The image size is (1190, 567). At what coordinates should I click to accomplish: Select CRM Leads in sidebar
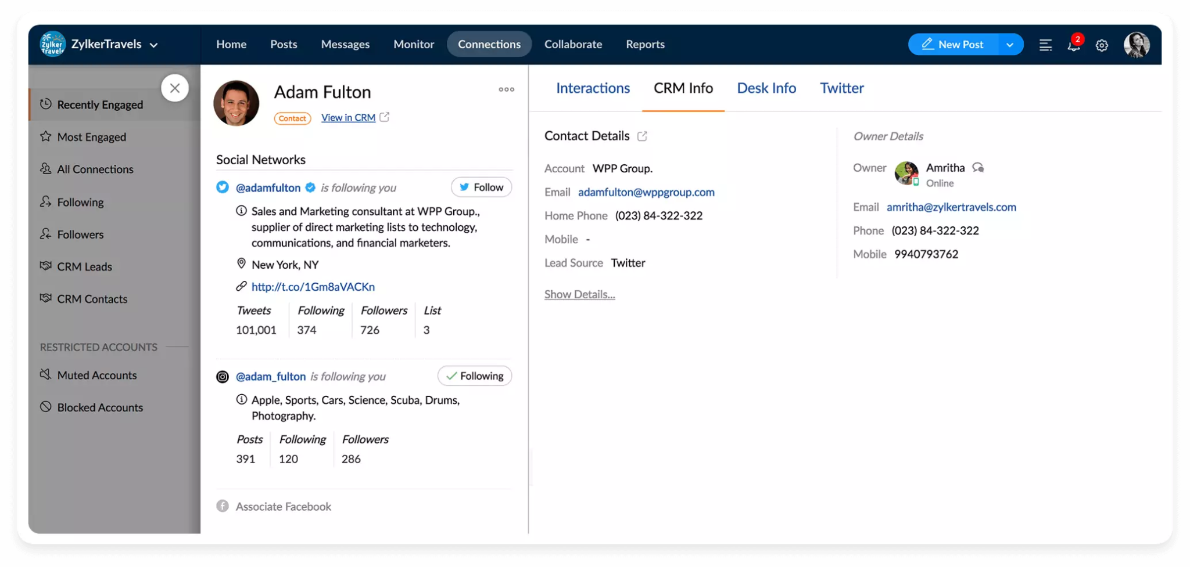tap(84, 266)
